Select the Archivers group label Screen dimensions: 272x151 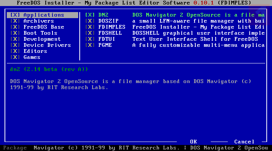click(39, 21)
